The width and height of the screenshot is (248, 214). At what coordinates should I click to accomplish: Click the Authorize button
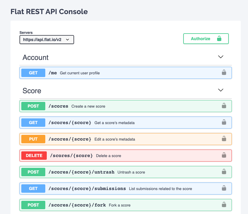click(206, 39)
